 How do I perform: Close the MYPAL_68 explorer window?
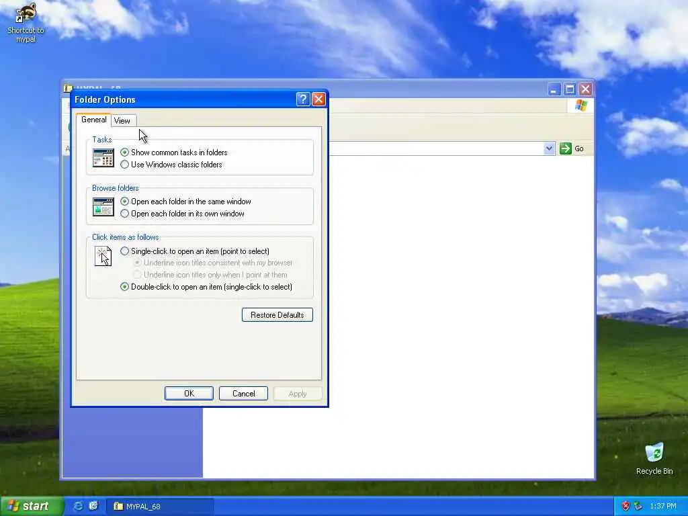click(x=585, y=89)
